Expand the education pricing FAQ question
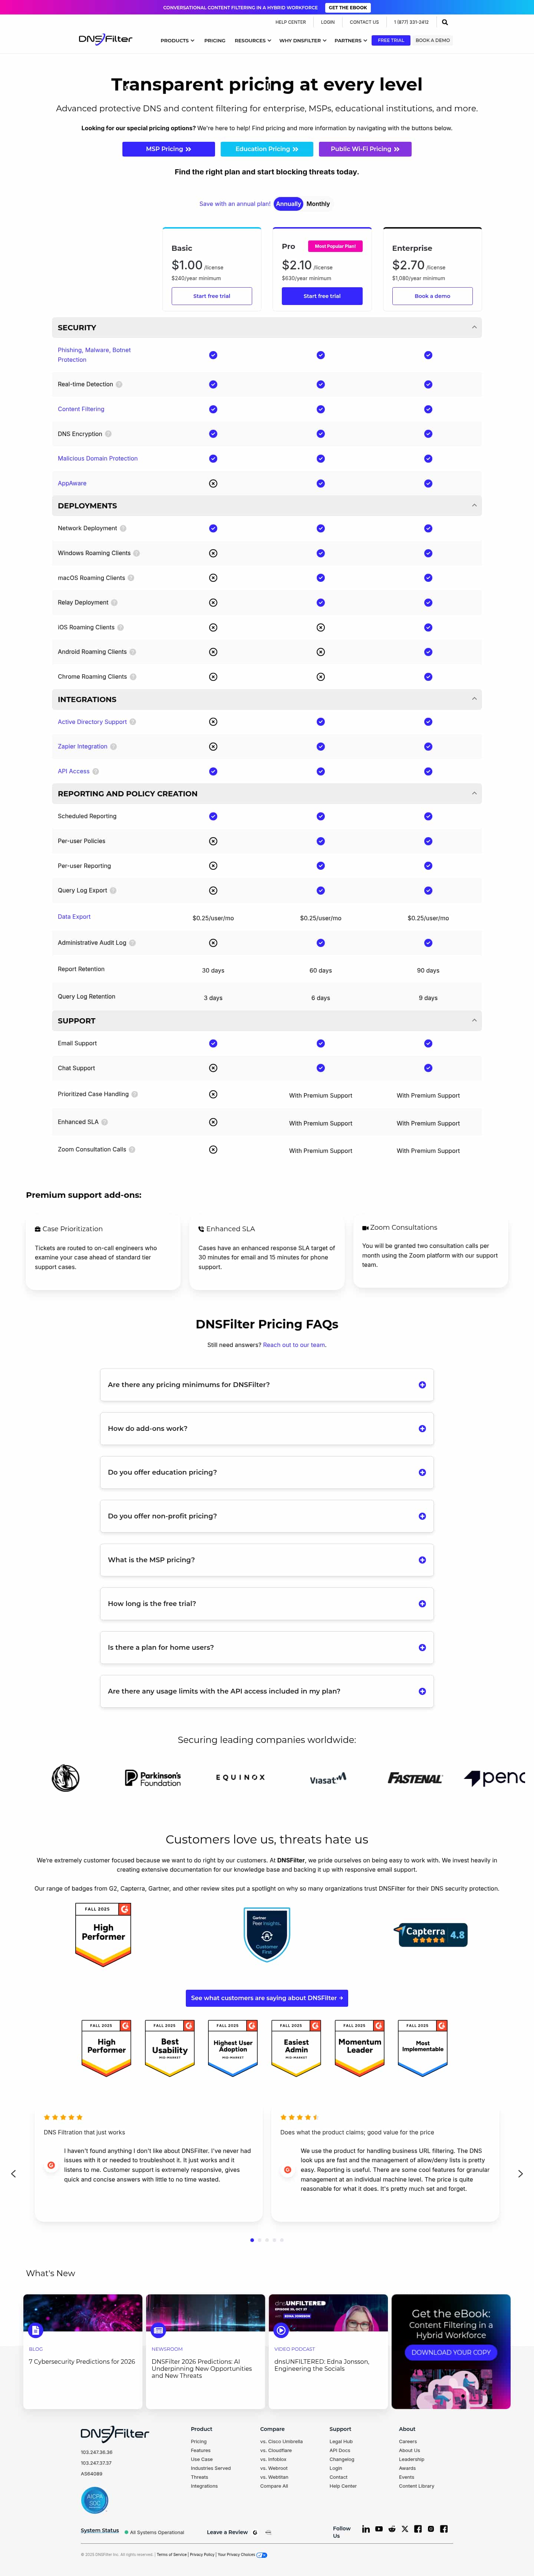The height and width of the screenshot is (2576, 534). tap(422, 1472)
